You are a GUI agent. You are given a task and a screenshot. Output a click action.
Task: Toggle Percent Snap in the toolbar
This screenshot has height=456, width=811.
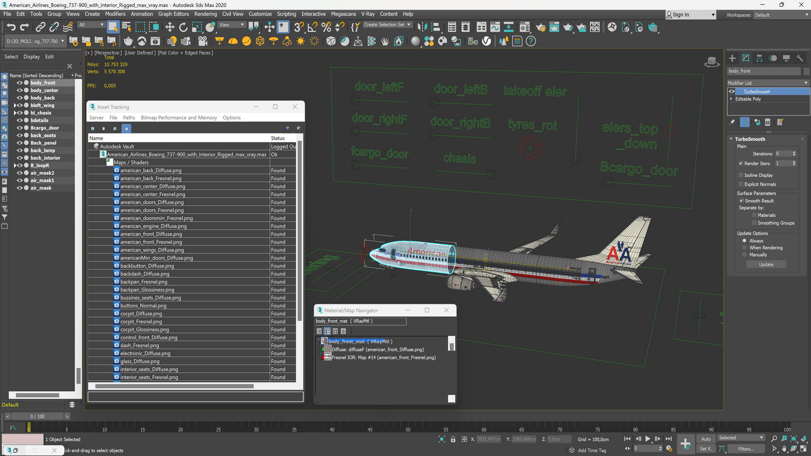326,27
